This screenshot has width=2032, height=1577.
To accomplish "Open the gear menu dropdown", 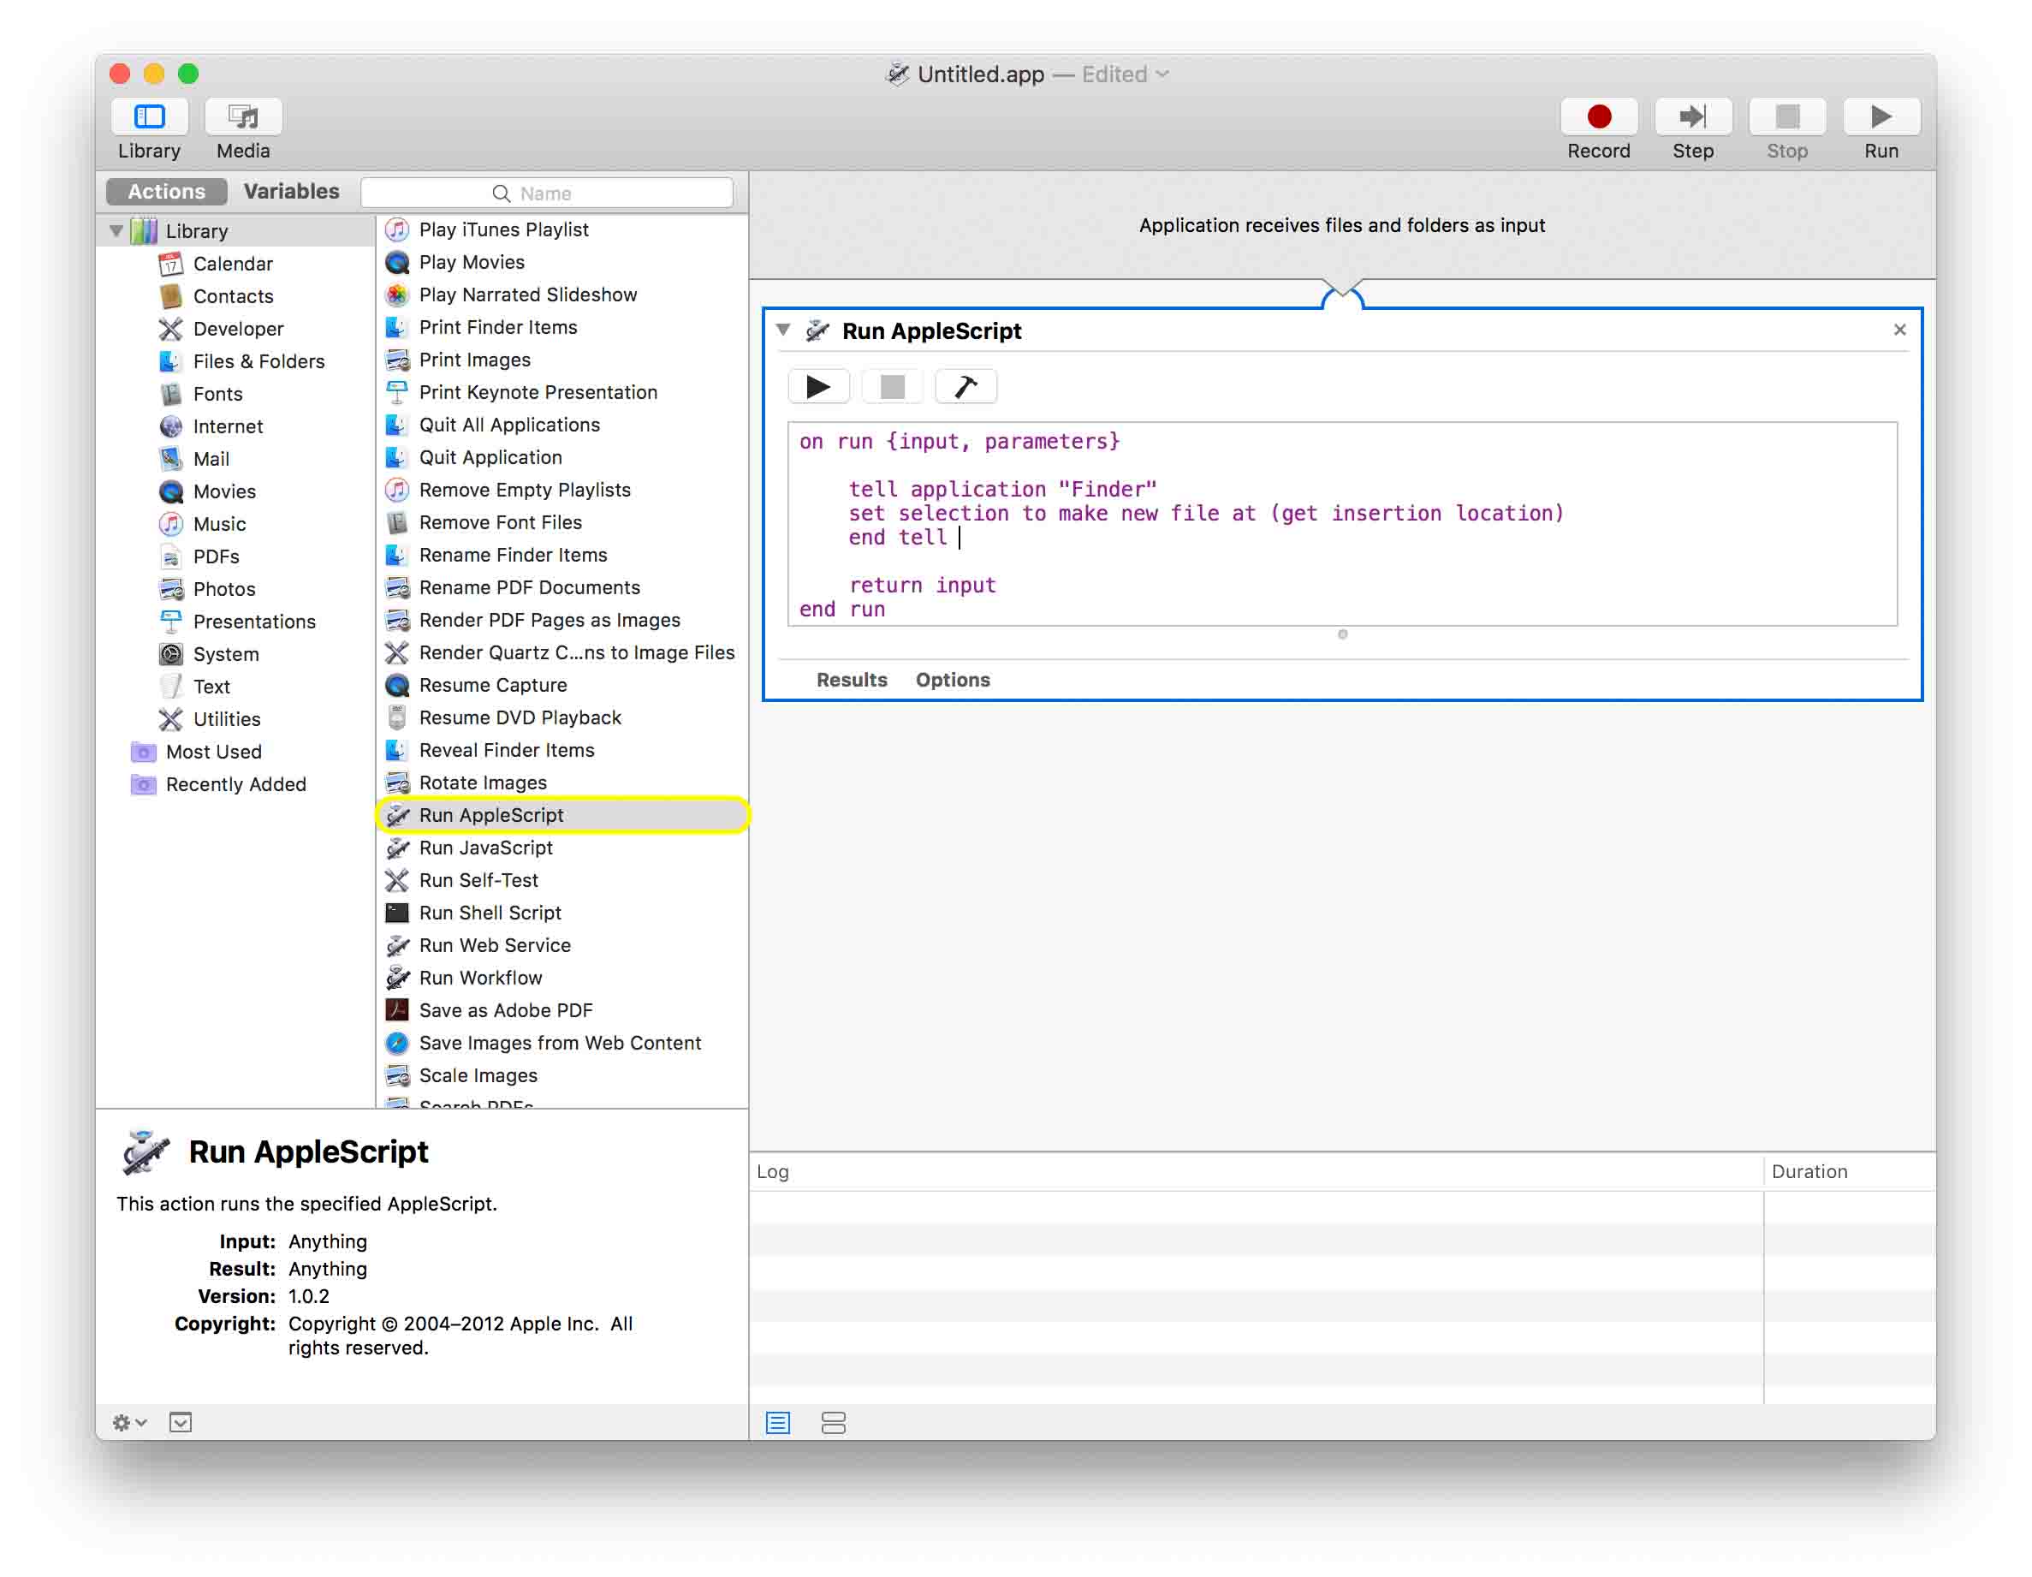I will [x=128, y=1422].
